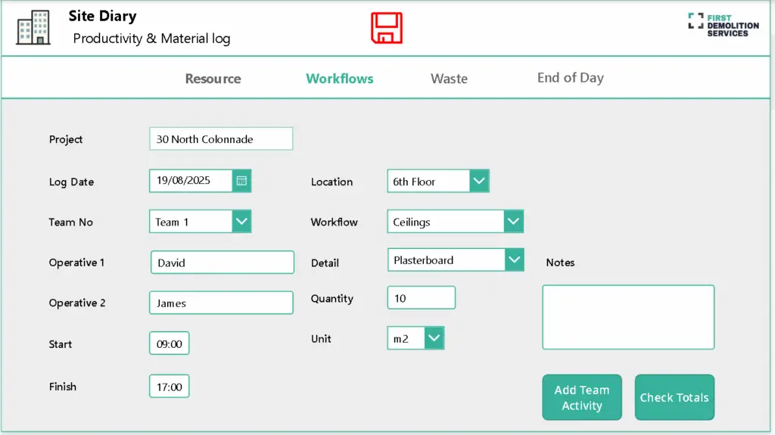
Task: Open the Location dropdown showing 6th Floor
Action: click(x=479, y=182)
